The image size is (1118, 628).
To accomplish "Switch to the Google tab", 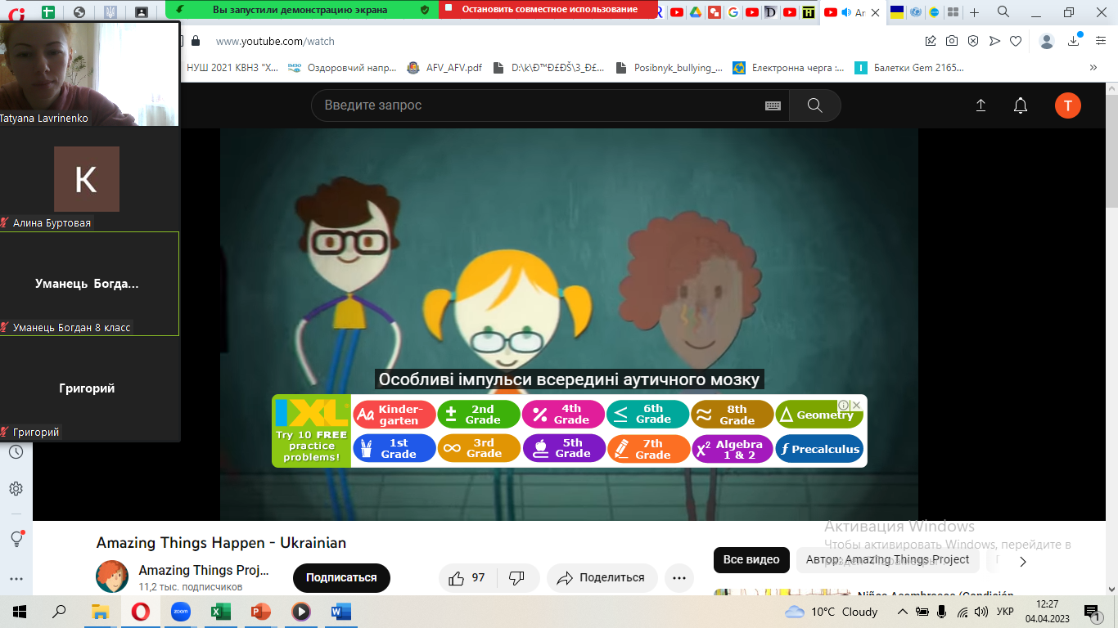I will point(733,12).
